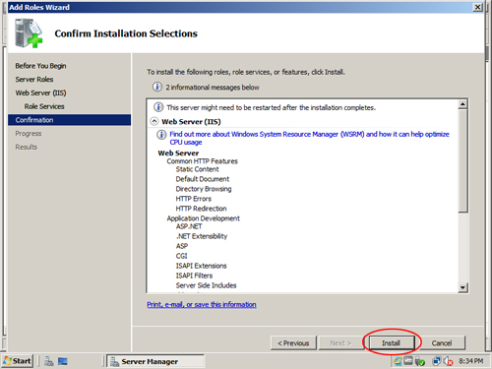This screenshot has height=369, width=492.
Task: Go back with the Previous button
Action: [x=293, y=343]
